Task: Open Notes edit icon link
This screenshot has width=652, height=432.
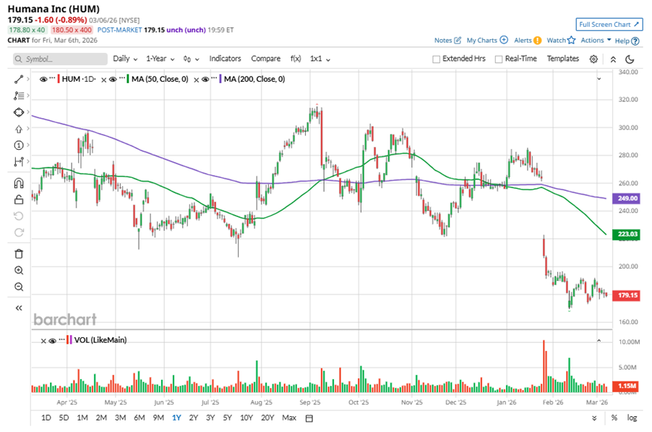Action: click(447, 41)
